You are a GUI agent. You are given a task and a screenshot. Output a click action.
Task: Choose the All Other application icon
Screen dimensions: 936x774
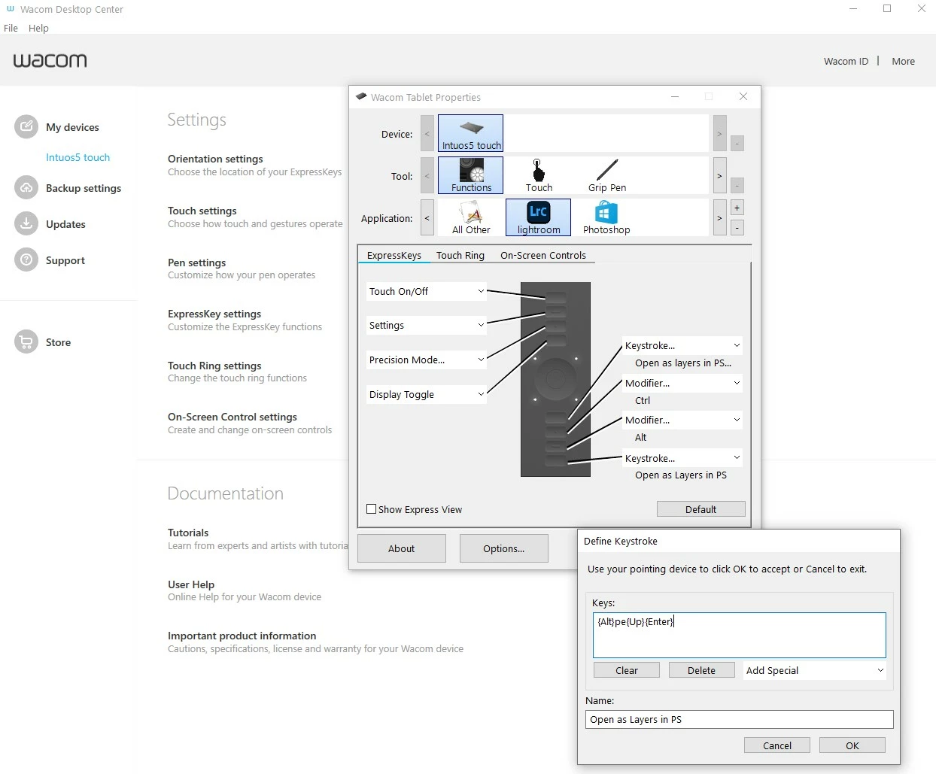pyautogui.click(x=471, y=217)
